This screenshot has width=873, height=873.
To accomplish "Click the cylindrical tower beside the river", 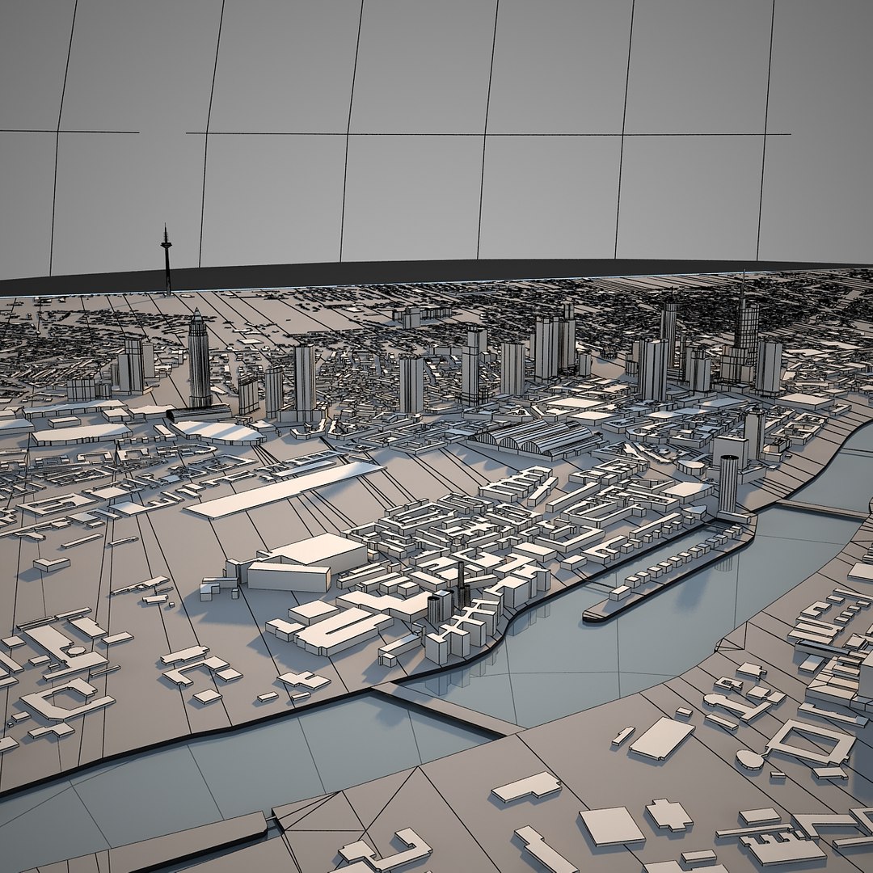I will click(727, 483).
